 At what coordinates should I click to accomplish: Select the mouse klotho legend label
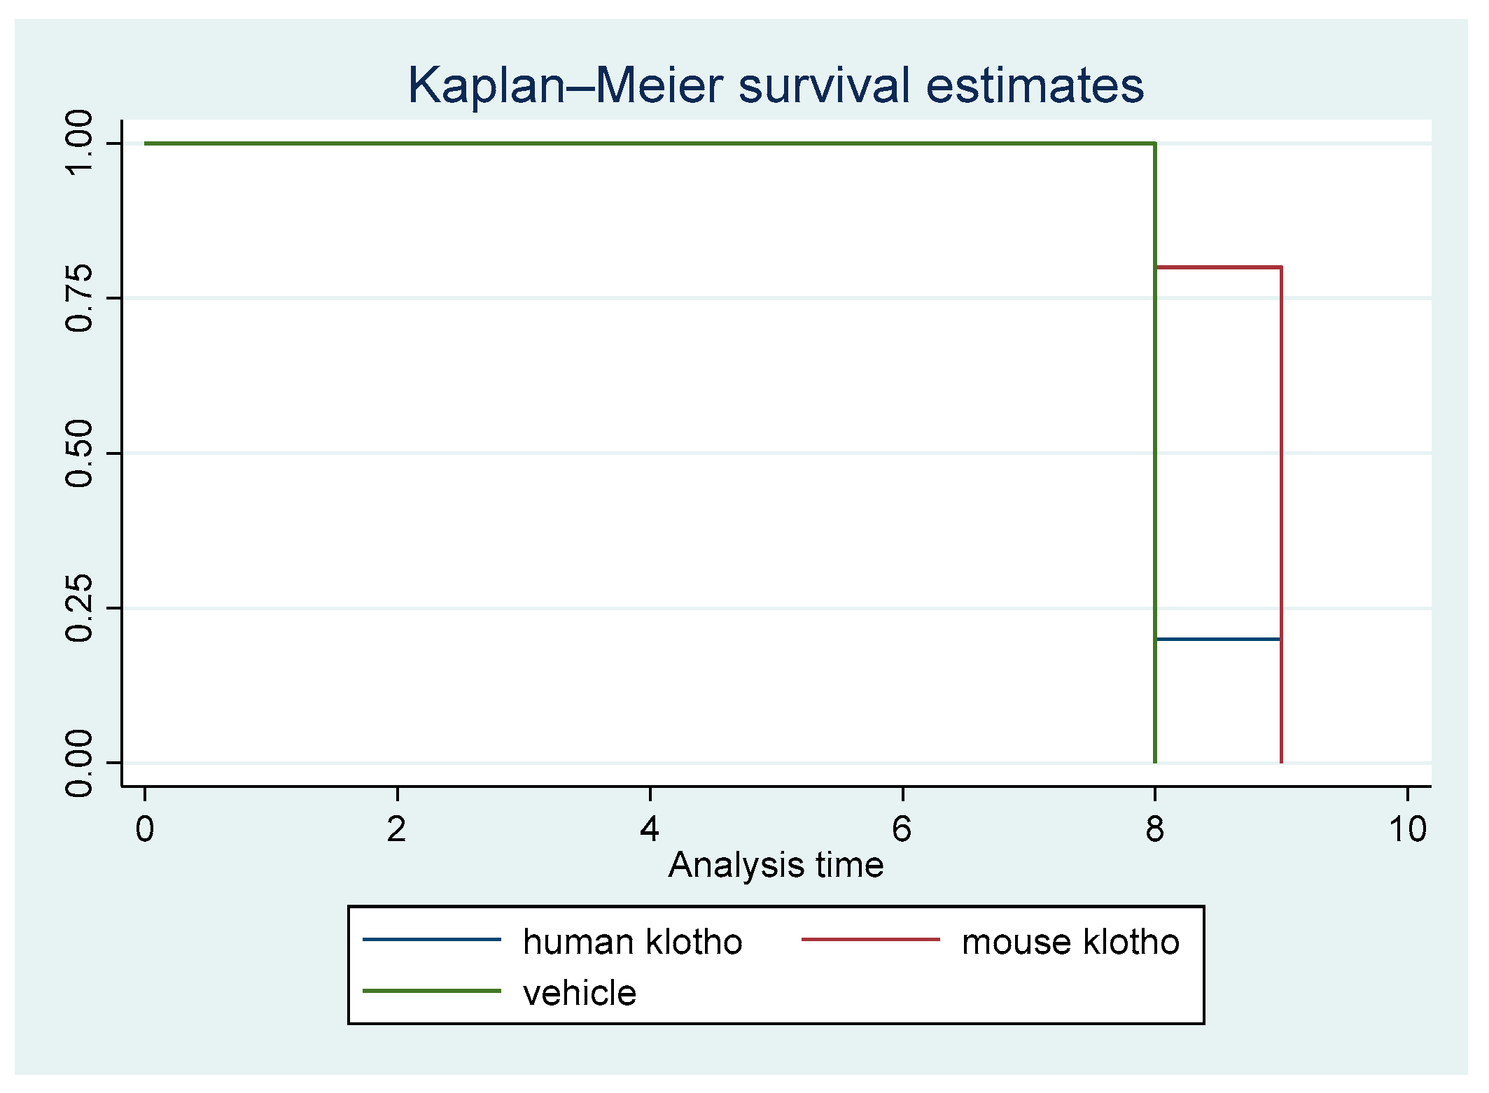click(1070, 942)
